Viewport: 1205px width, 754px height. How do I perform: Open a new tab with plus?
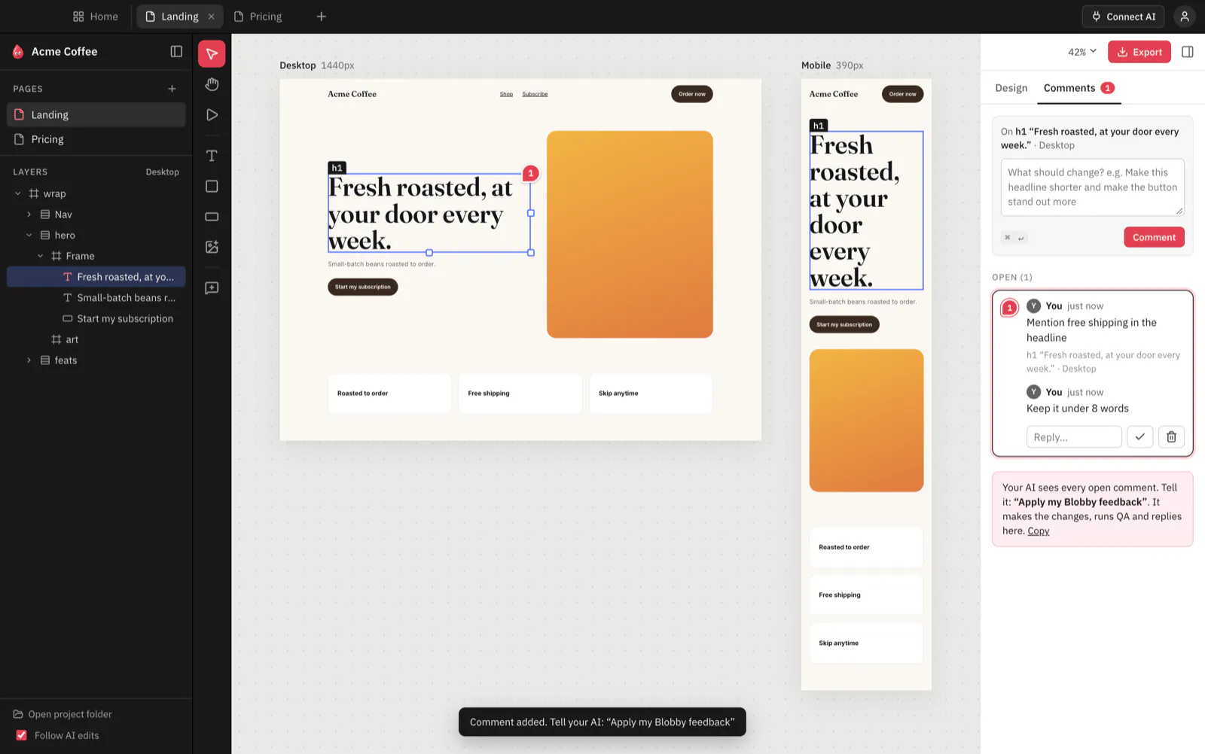[322, 17]
